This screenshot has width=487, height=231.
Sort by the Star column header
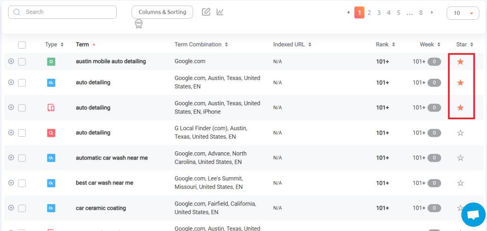coord(465,45)
